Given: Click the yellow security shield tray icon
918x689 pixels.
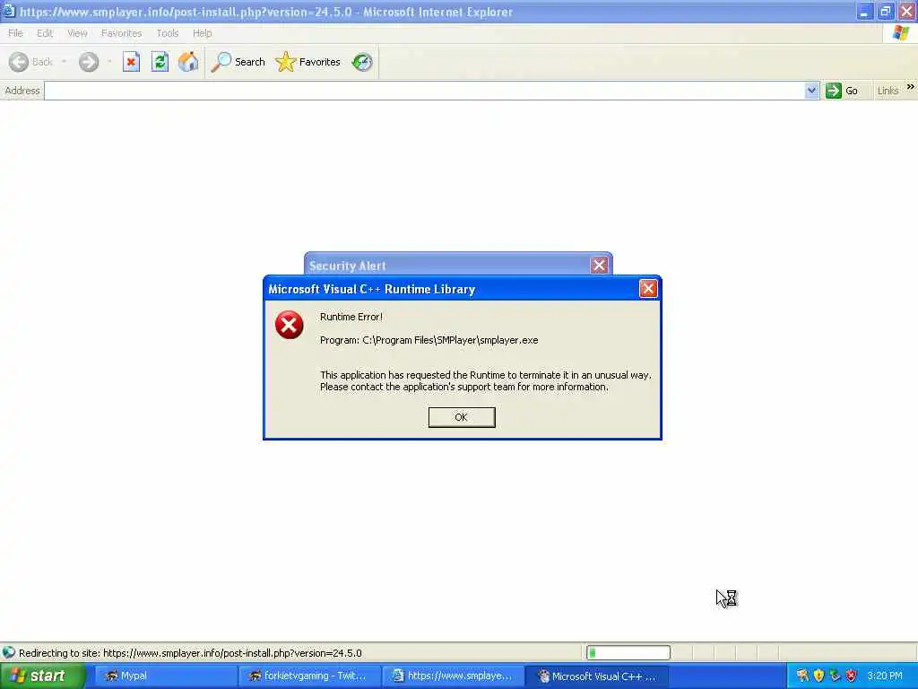Looking at the screenshot, I should click(x=819, y=676).
